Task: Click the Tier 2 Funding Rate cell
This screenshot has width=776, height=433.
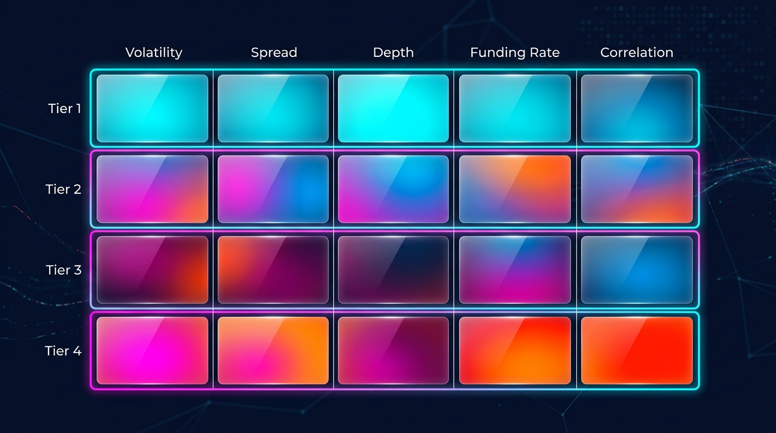Action: [x=514, y=189]
